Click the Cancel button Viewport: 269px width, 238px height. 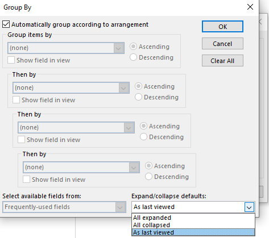[x=222, y=44]
